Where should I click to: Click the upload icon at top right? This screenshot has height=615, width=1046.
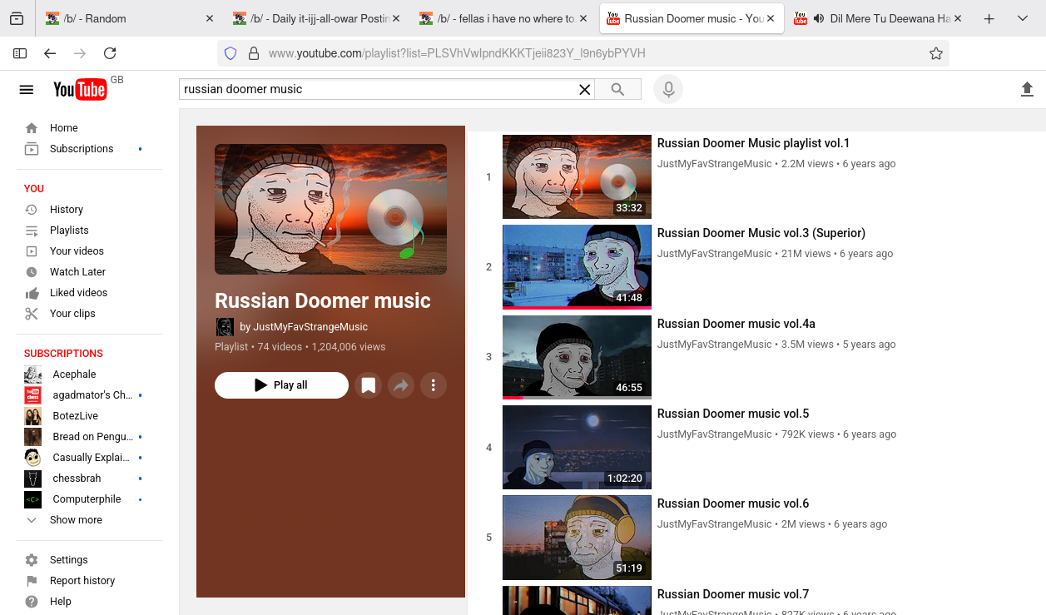(1027, 89)
